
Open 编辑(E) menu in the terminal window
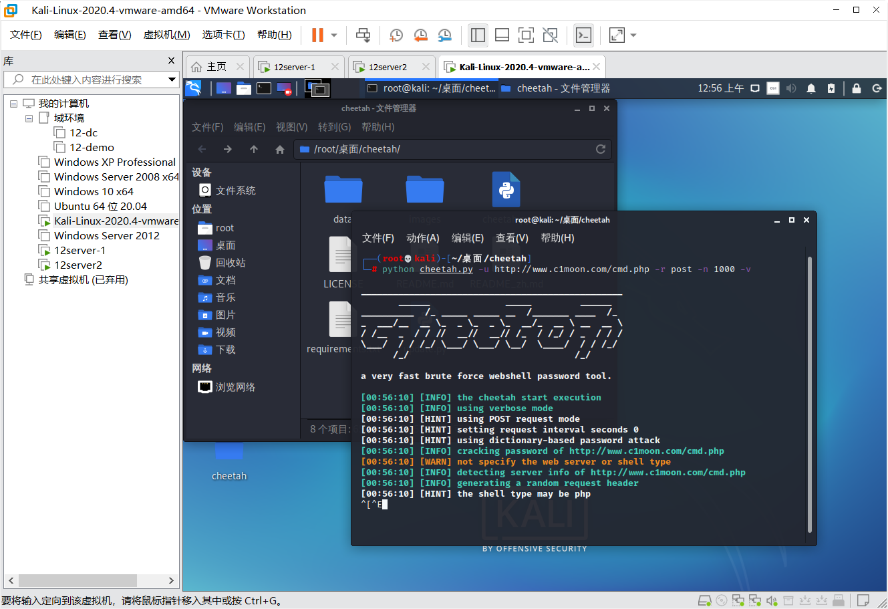point(468,238)
